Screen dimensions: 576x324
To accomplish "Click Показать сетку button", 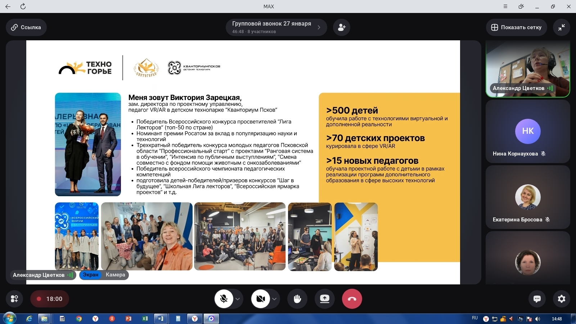I will 516,27.
